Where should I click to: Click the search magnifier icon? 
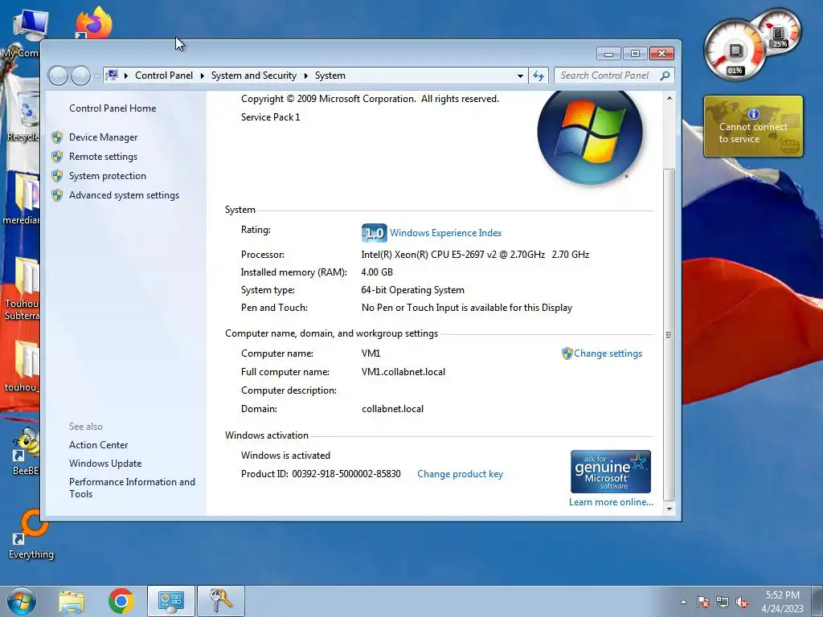665,76
